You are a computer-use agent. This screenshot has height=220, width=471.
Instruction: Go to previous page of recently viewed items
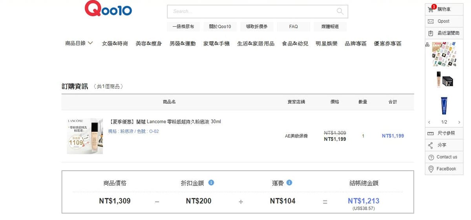pyautogui.click(x=429, y=122)
